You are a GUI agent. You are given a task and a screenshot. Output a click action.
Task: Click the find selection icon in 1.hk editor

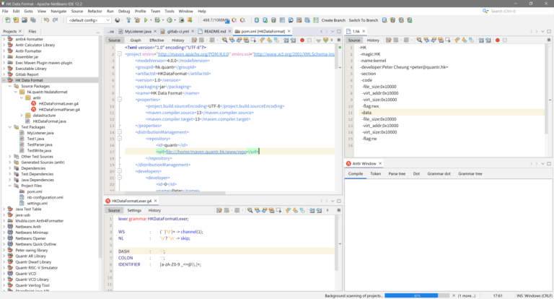click(419, 40)
